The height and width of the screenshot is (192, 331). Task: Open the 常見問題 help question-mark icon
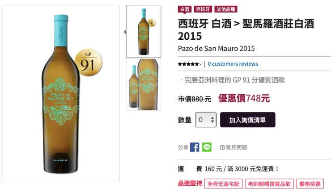tap(222, 147)
